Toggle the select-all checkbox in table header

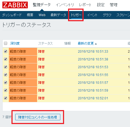click(x=6, y=43)
